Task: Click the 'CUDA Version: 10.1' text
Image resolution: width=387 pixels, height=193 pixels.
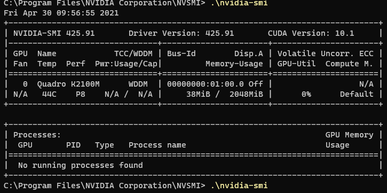Action: (x=311, y=33)
